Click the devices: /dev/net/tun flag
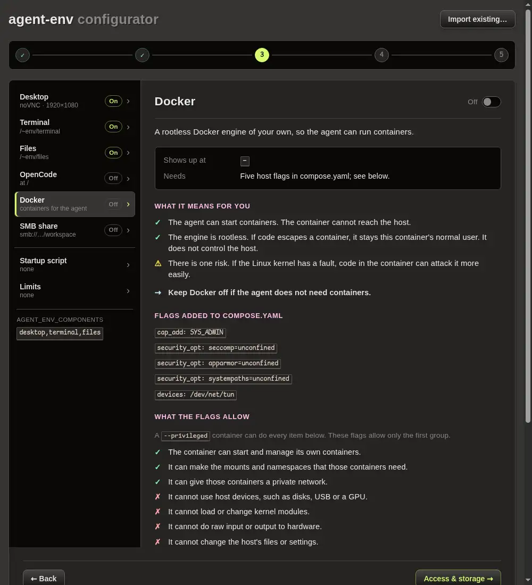This screenshot has height=585, width=532. (x=196, y=395)
